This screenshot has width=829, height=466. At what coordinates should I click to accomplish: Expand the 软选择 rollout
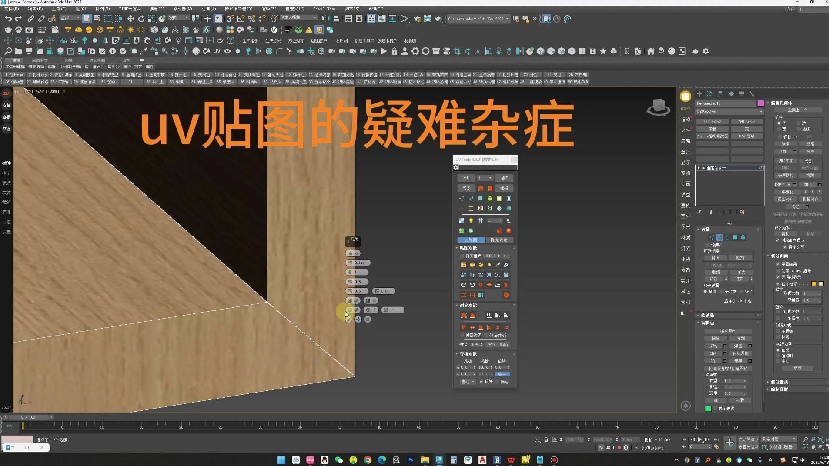(x=707, y=316)
